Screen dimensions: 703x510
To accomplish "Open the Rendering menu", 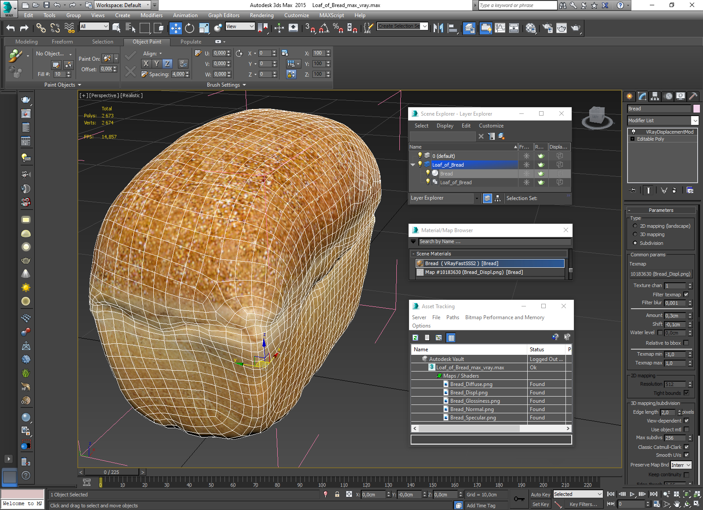I will point(262,15).
